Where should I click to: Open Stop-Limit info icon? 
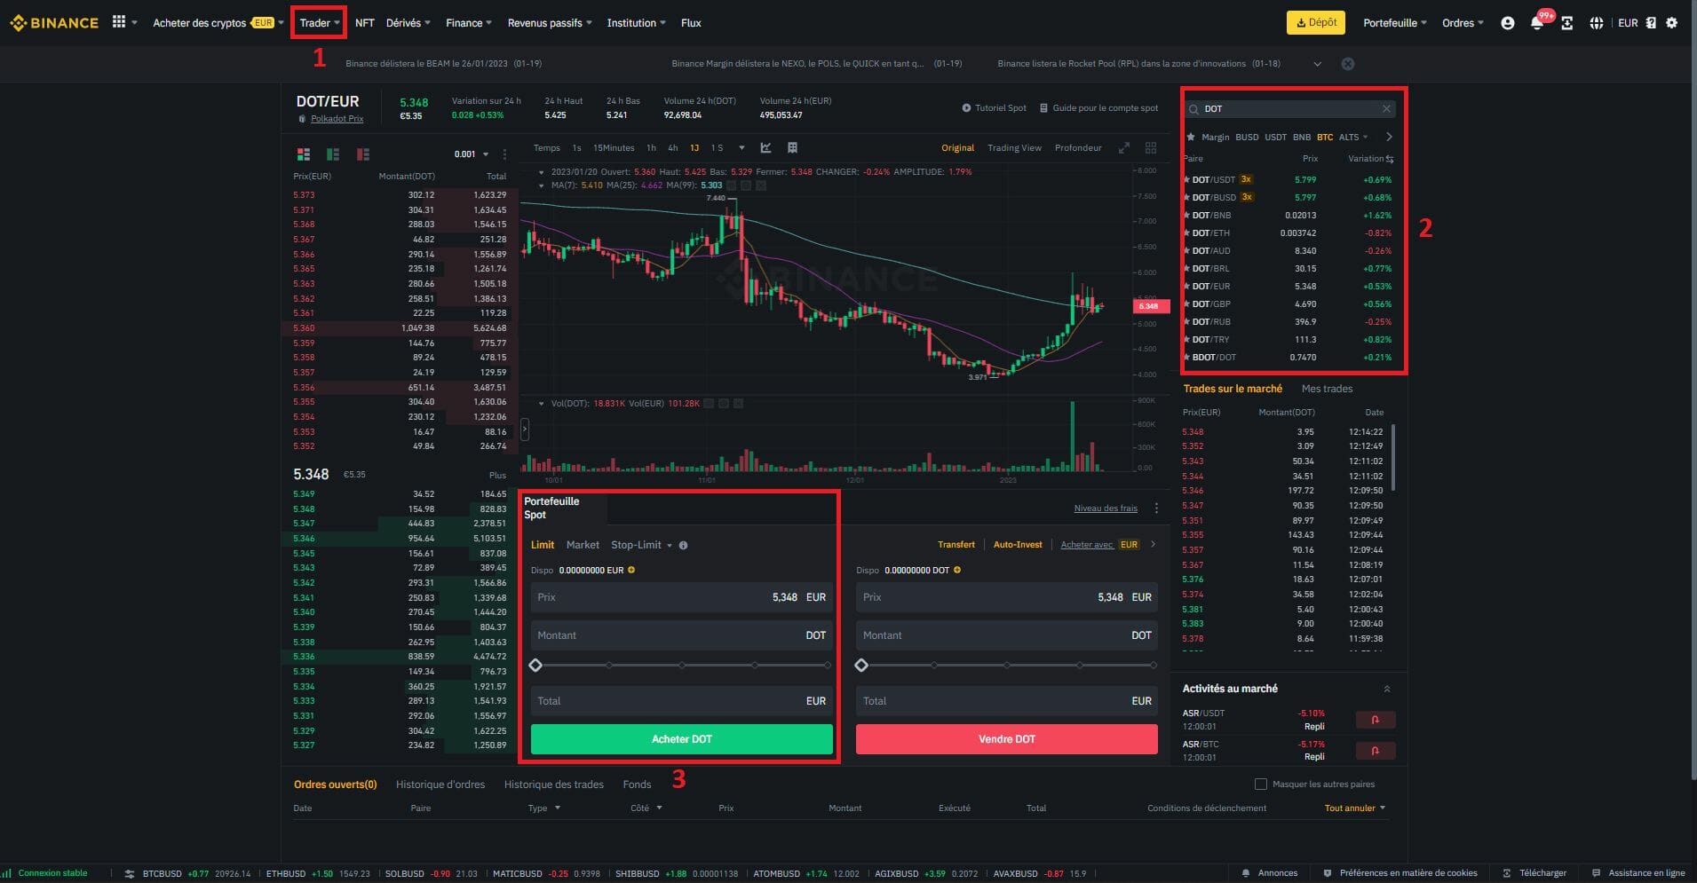[683, 545]
